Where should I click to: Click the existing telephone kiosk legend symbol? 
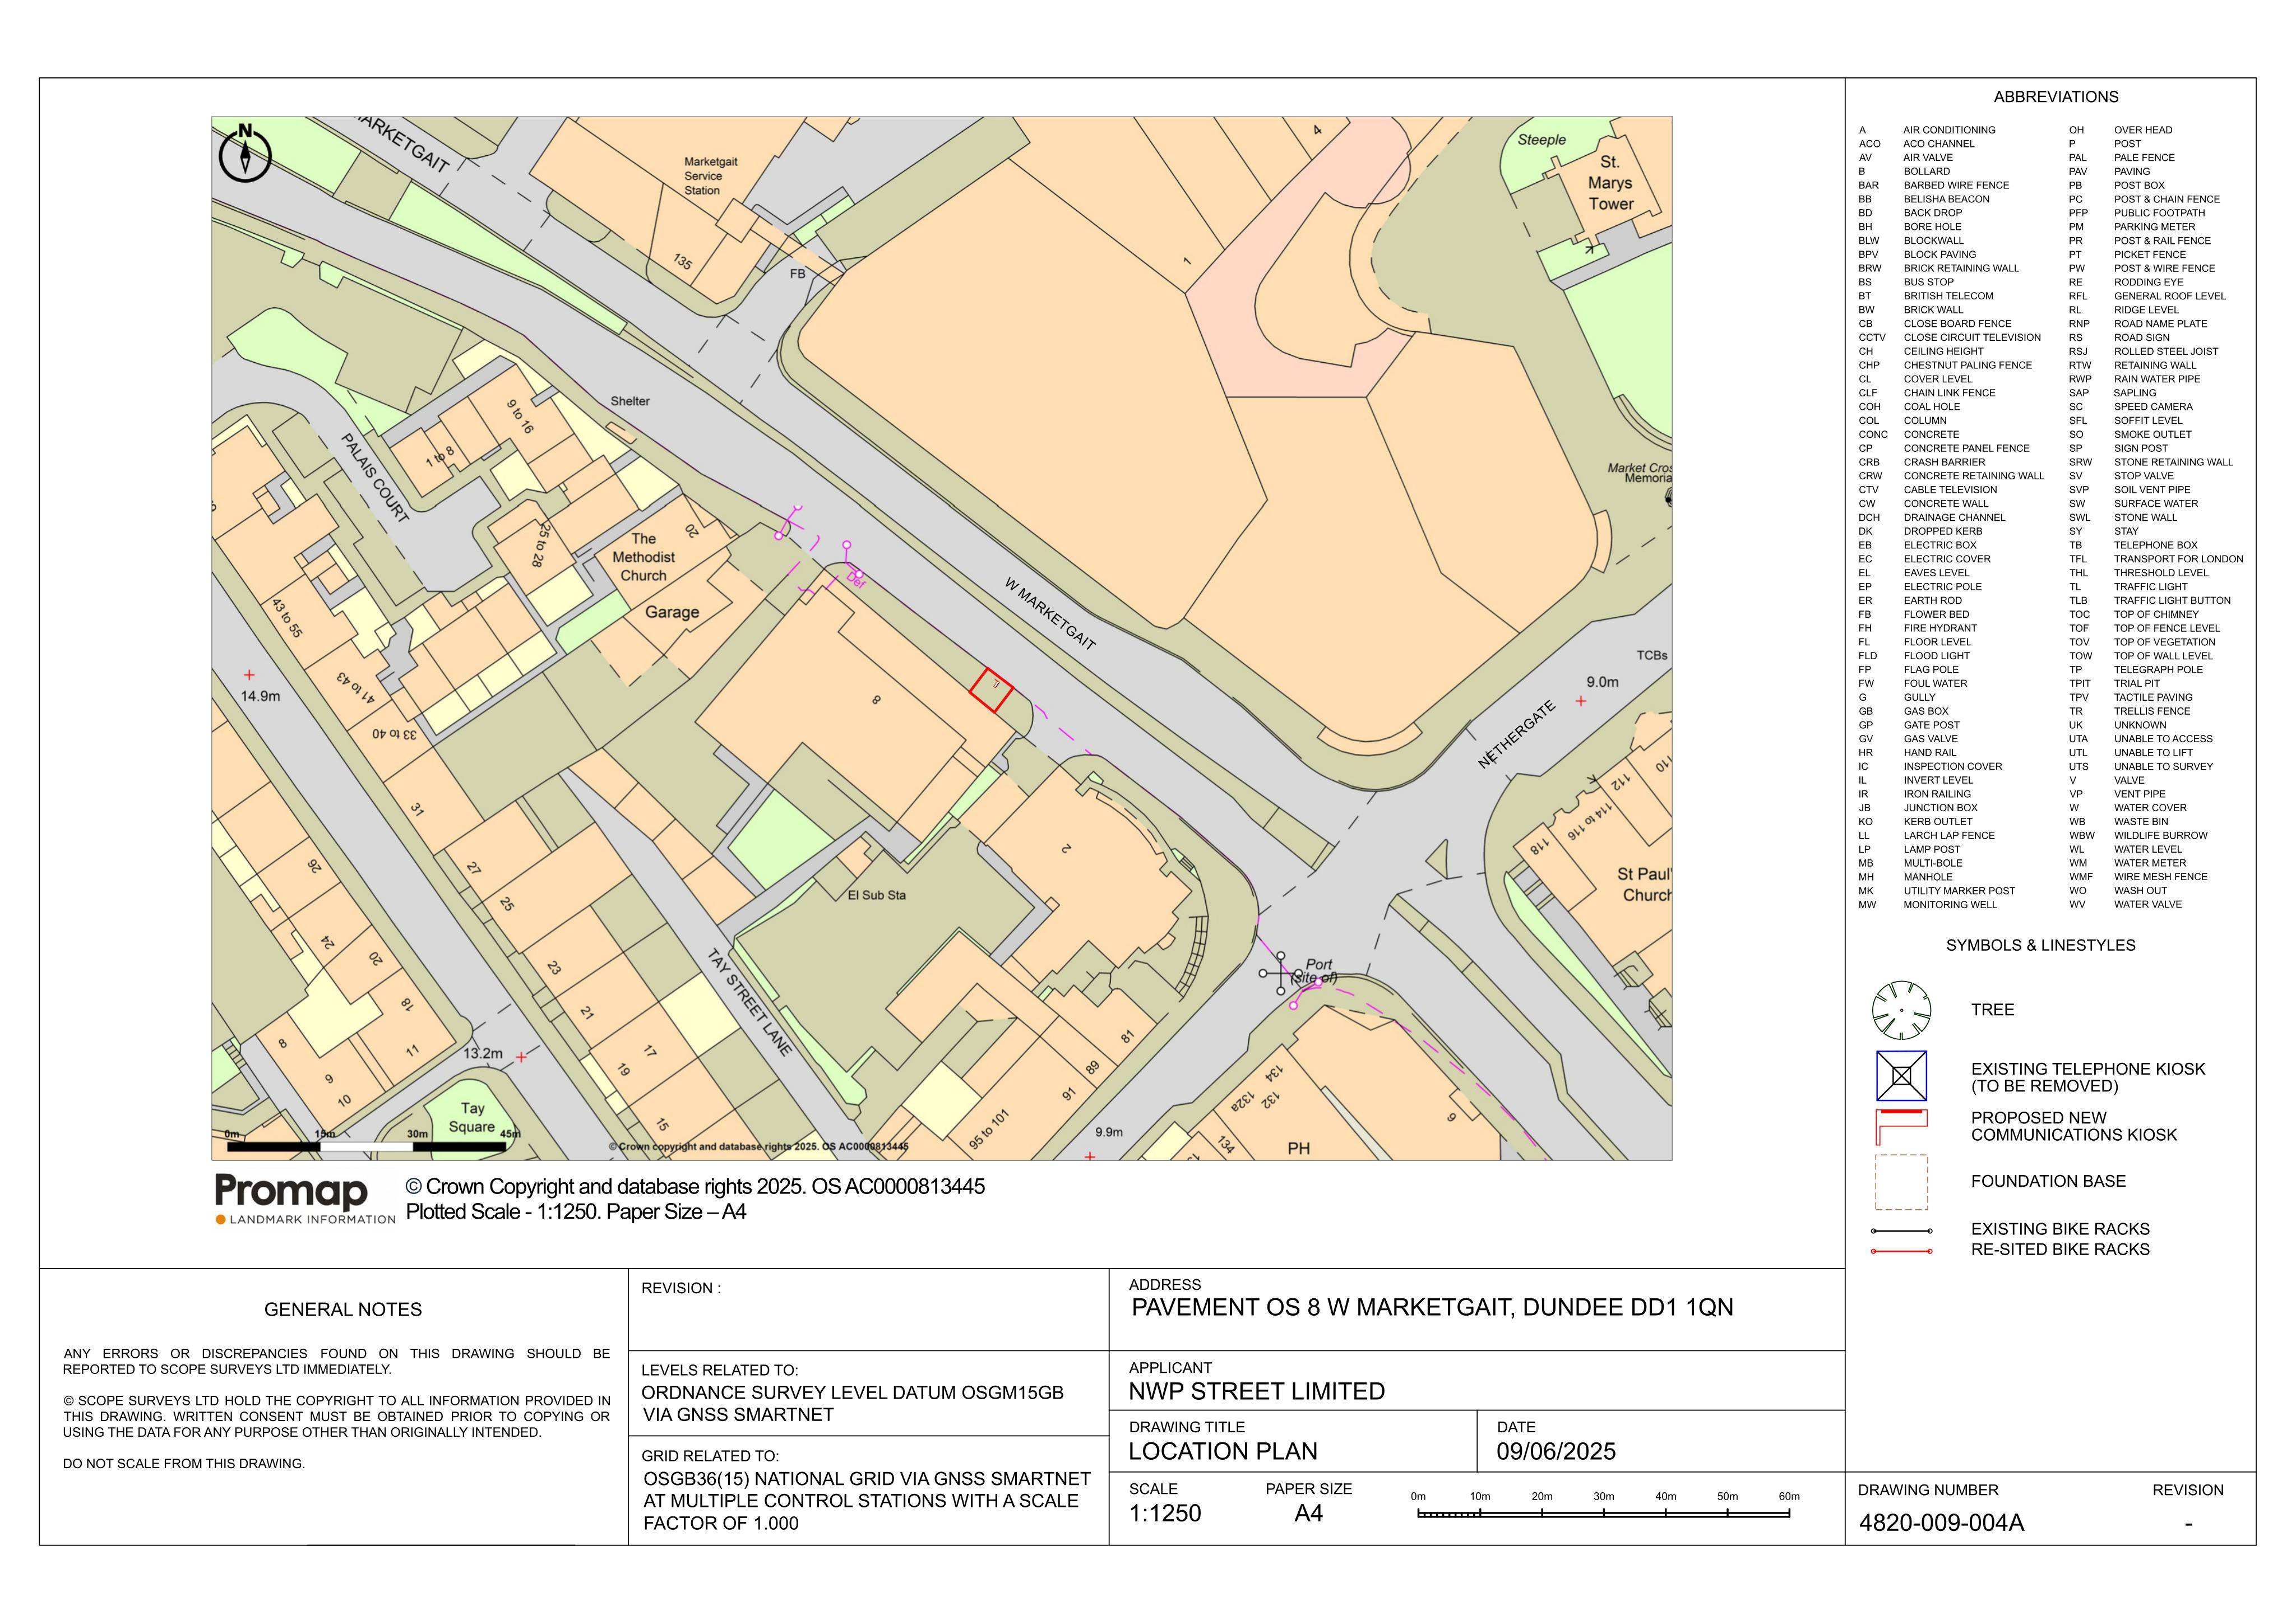pyautogui.click(x=1901, y=1076)
